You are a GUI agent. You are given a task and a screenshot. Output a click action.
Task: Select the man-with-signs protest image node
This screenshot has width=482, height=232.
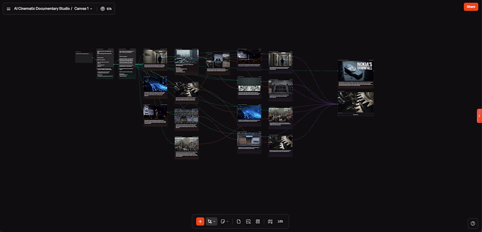[x=218, y=63]
